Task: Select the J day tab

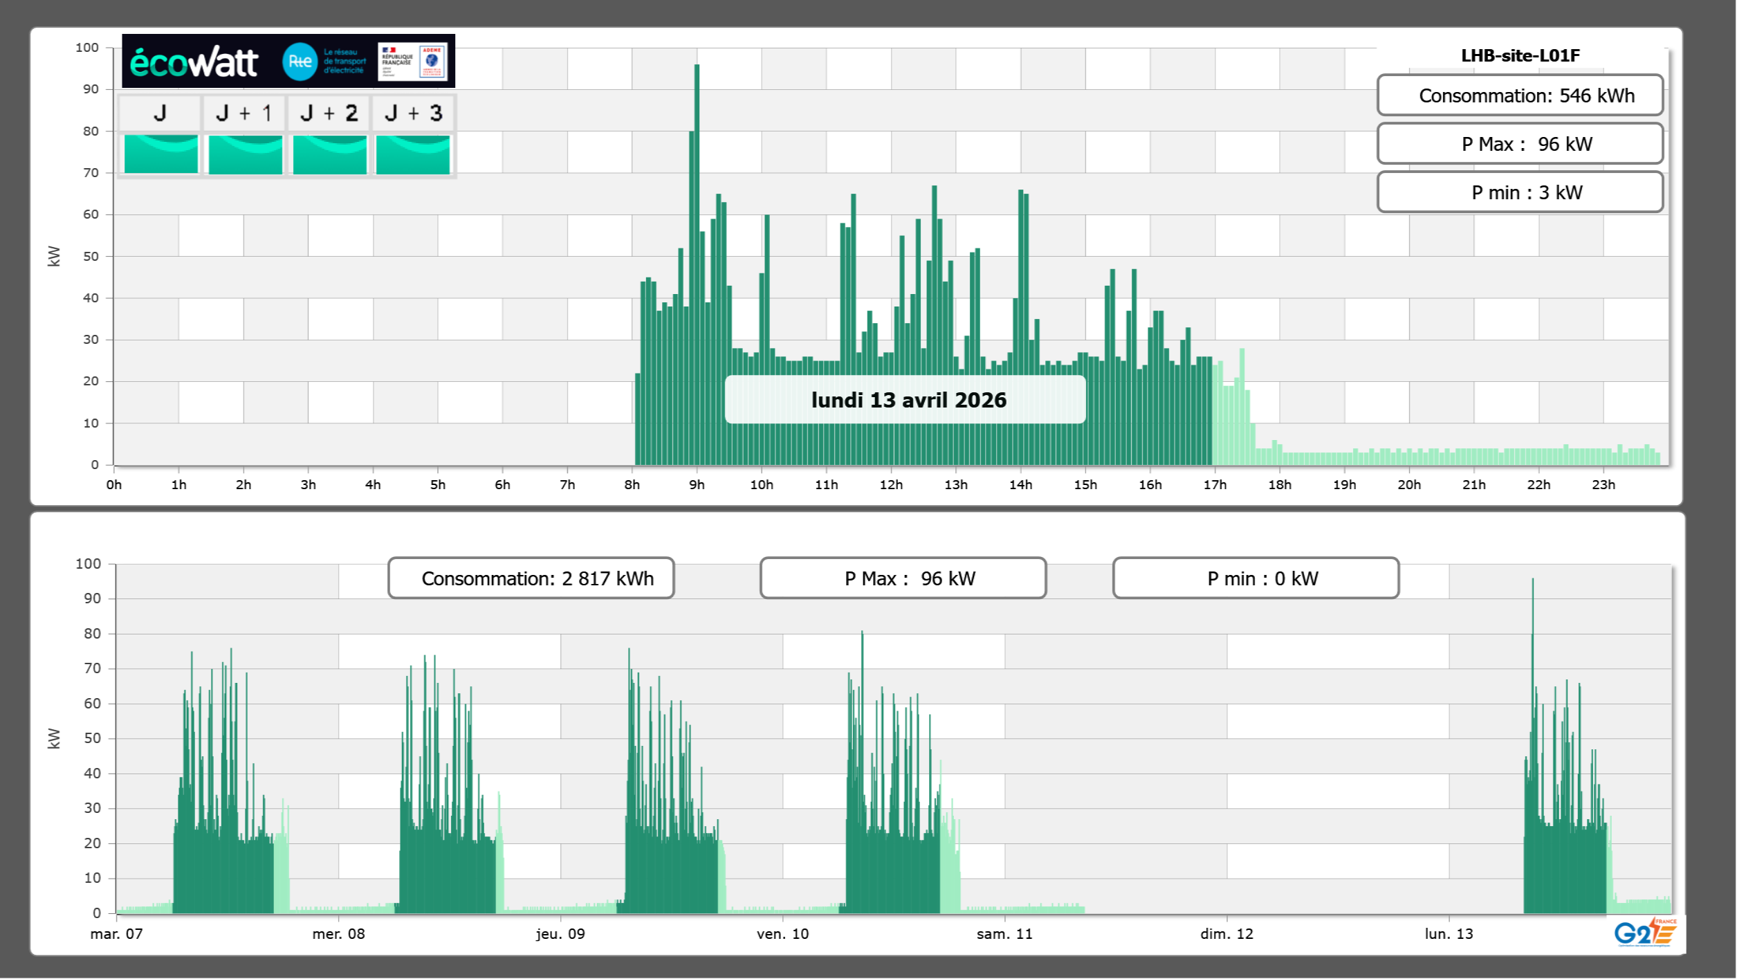Action: coord(160,113)
